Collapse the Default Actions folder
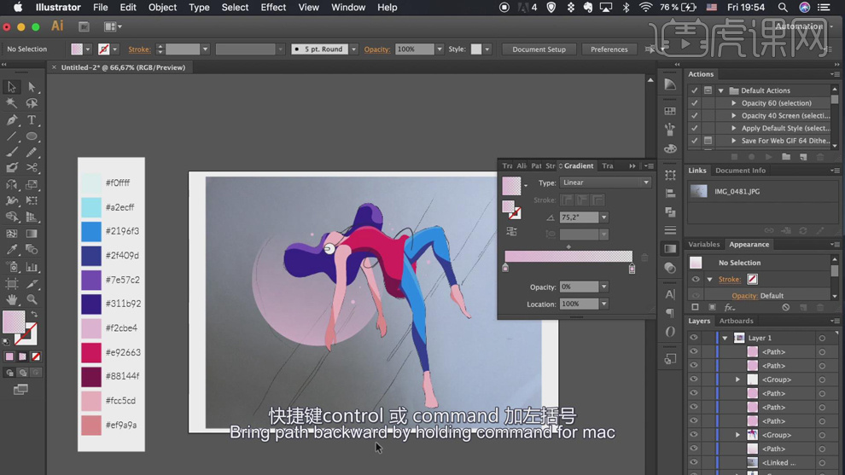Screen dimensions: 845x475 (721, 90)
